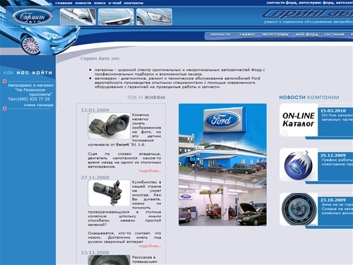The width and height of the screenshot is (353, 265).
Task: Switch to the гостиная tab
Action: click(x=334, y=35)
